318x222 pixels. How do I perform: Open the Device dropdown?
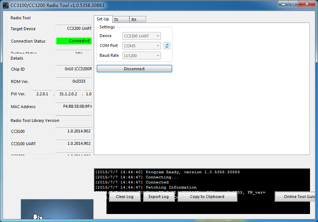(x=142, y=36)
